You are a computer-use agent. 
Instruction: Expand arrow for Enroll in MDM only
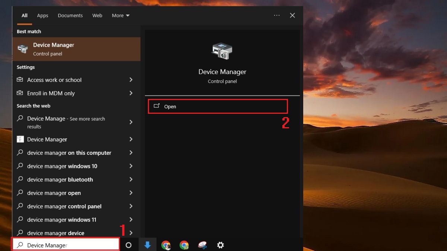(131, 93)
